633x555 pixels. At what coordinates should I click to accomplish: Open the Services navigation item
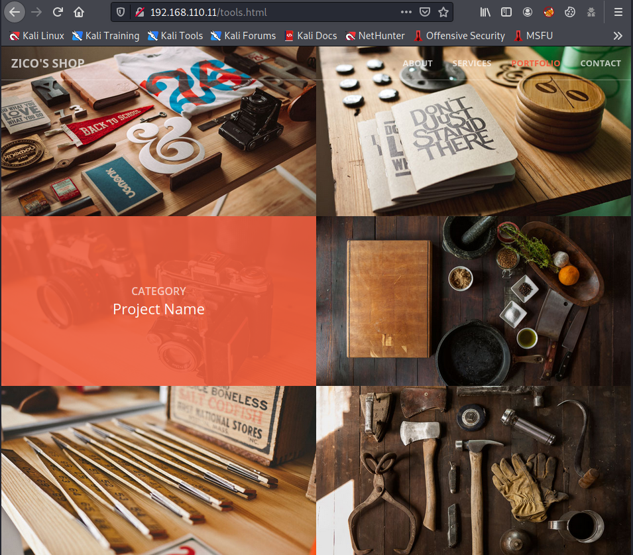[x=472, y=64]
